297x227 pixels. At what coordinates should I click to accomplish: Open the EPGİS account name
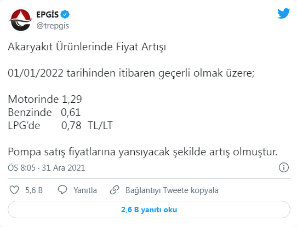(48, 15)
